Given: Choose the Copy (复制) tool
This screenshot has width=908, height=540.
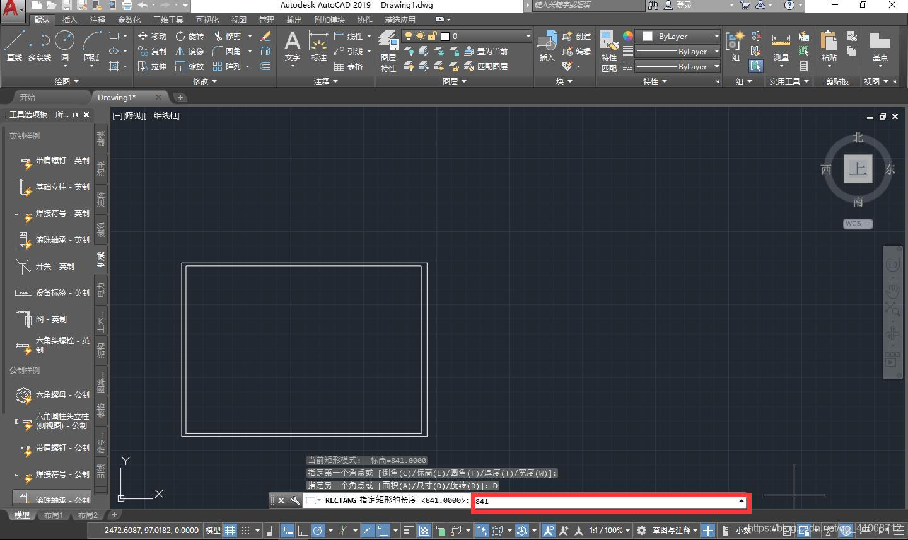Looking at the screenshot, I should point(152,51).
